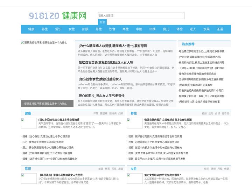Select 四季 in the navigation bar

coord(153,29)
